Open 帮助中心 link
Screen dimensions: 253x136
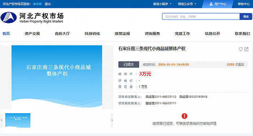tap(244, 4)
